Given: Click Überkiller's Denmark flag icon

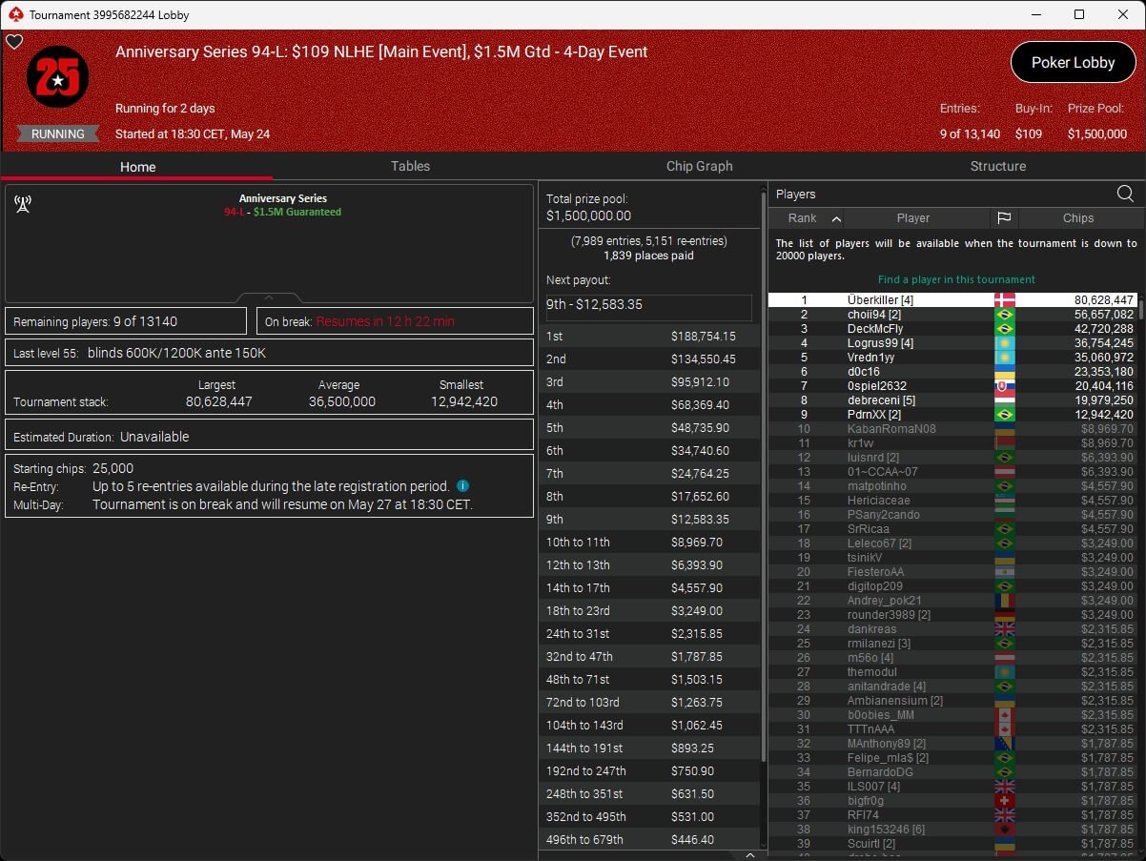Looking at the screenshot, I should [1004, 300].
